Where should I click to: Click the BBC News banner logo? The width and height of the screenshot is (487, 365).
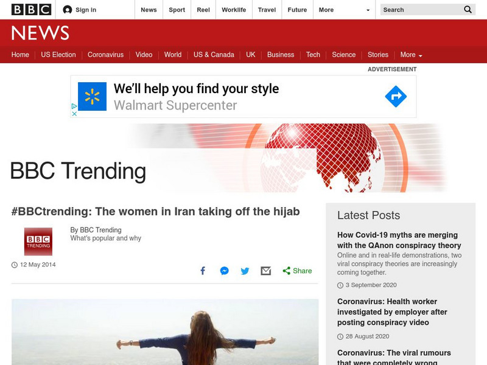point(40,33)
